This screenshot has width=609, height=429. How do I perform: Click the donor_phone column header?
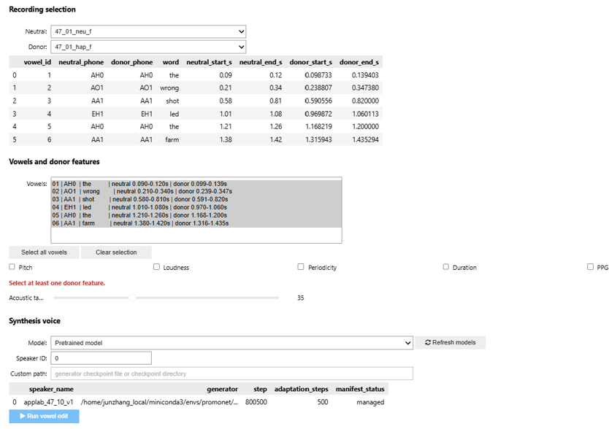(132, 62)
